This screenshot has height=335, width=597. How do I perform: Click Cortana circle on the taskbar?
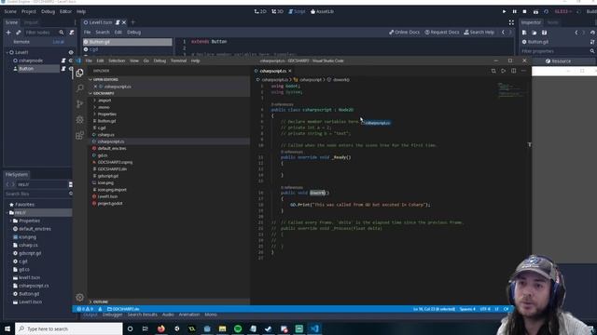click(x=131, y=328)
